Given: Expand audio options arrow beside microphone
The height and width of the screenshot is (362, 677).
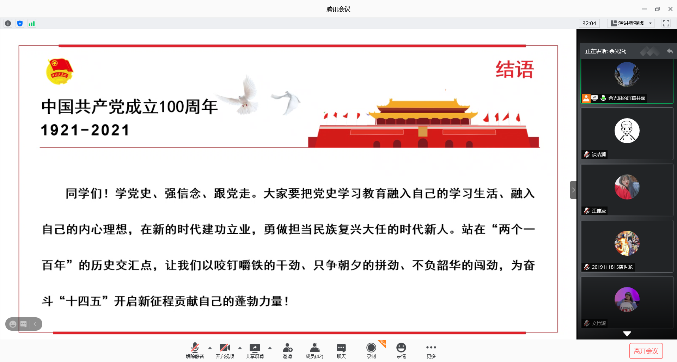Looking at the screenshot, I should (210, 348).
